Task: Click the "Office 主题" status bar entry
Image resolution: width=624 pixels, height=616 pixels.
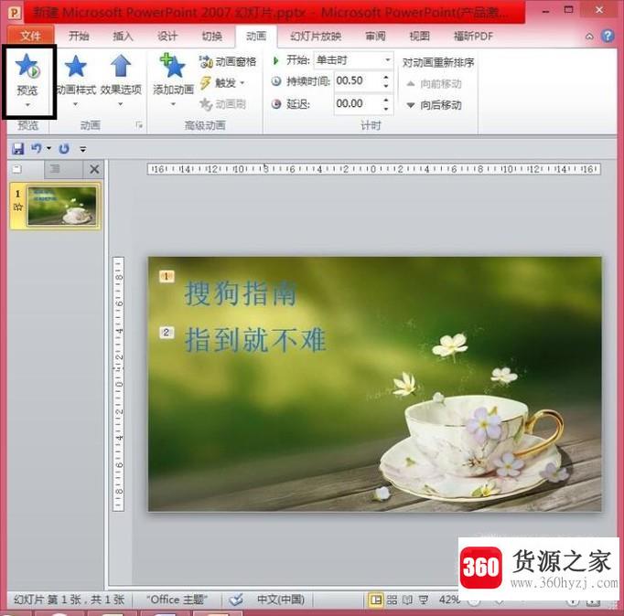Action: (x=177, y=600)
